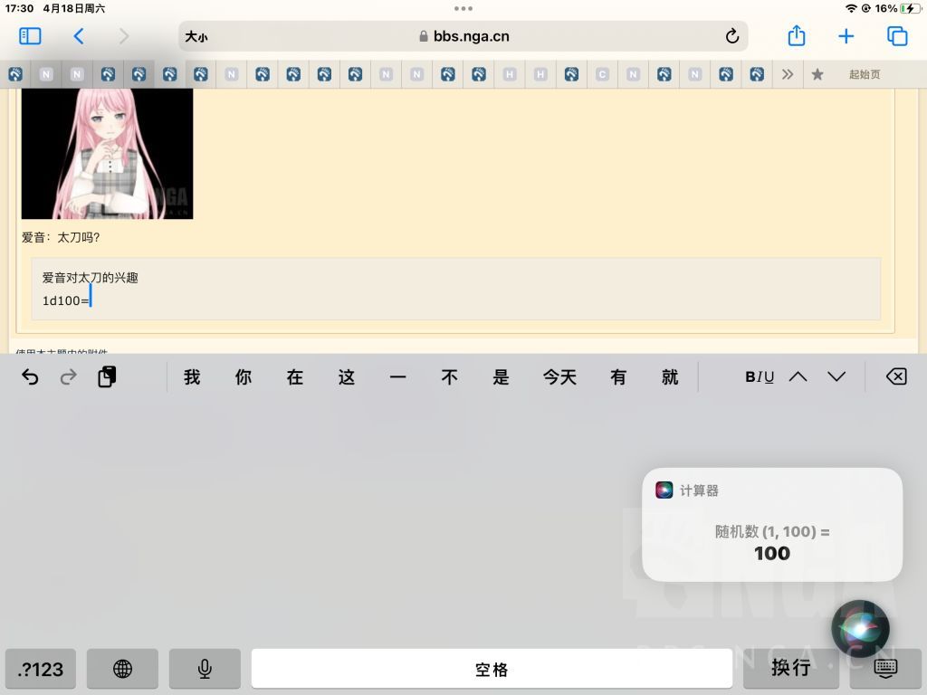Switch to .?123 number keyboard
This screenshot has height=695, width=927.
(41, 669)
